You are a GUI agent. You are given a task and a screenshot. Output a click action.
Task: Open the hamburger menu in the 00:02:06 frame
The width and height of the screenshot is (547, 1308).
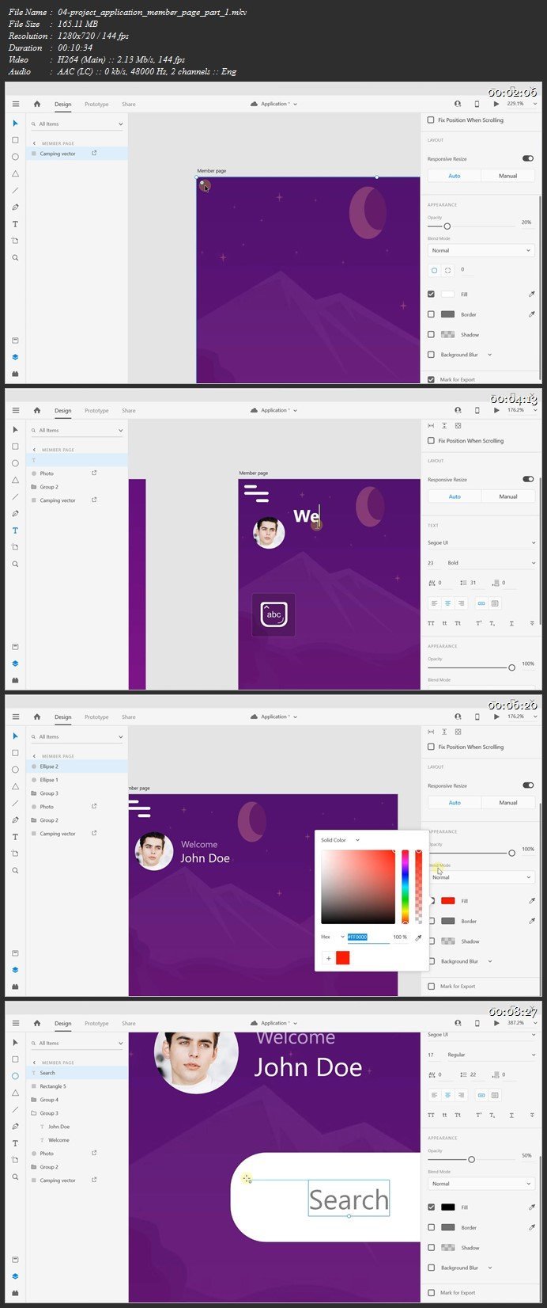click(15, 104)
